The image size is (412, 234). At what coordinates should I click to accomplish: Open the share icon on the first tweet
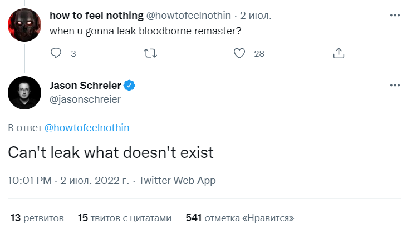tap(339, 53)
